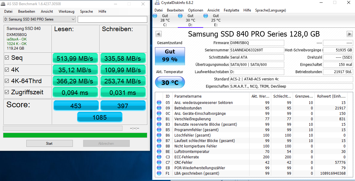
Task: Toggle the Seq benchmark checkbox
Action: click(x=7, y=58)
